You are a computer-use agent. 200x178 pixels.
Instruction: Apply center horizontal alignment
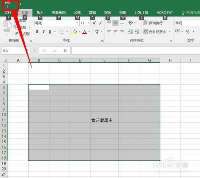coord(115,32)
